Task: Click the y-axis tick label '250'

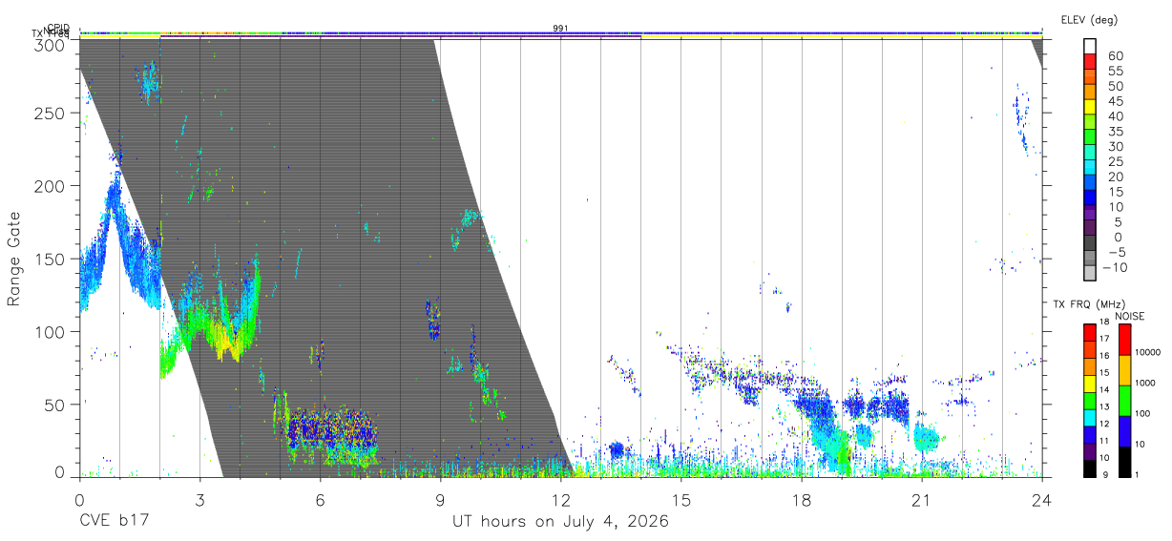Action: coord(51,113)
